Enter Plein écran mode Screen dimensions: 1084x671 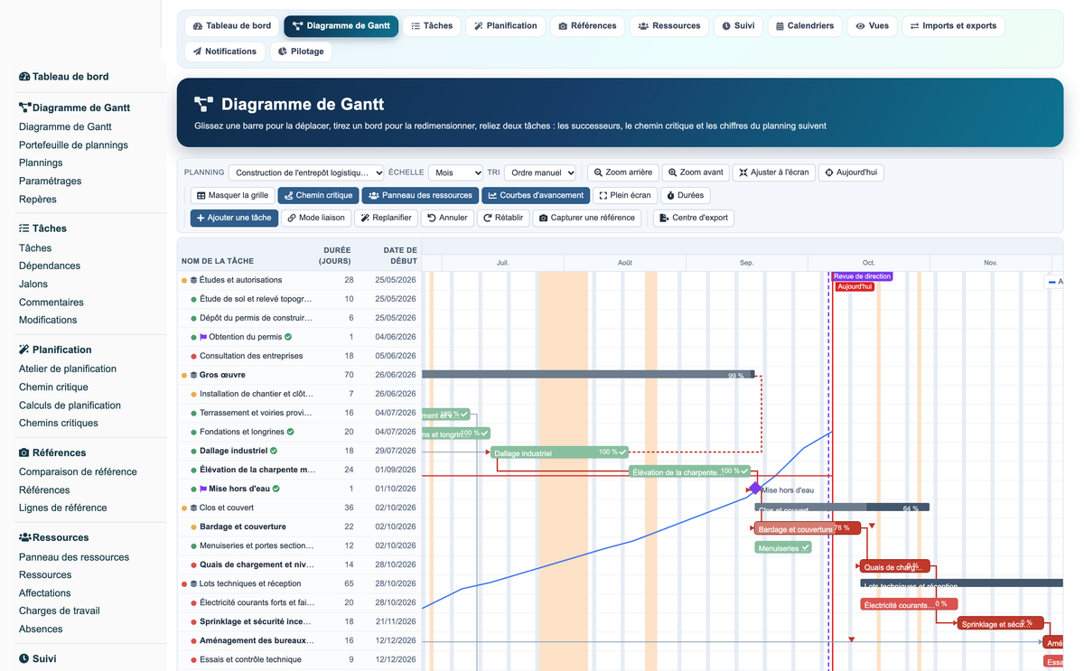pyautogui.click(x=624, y=195)
